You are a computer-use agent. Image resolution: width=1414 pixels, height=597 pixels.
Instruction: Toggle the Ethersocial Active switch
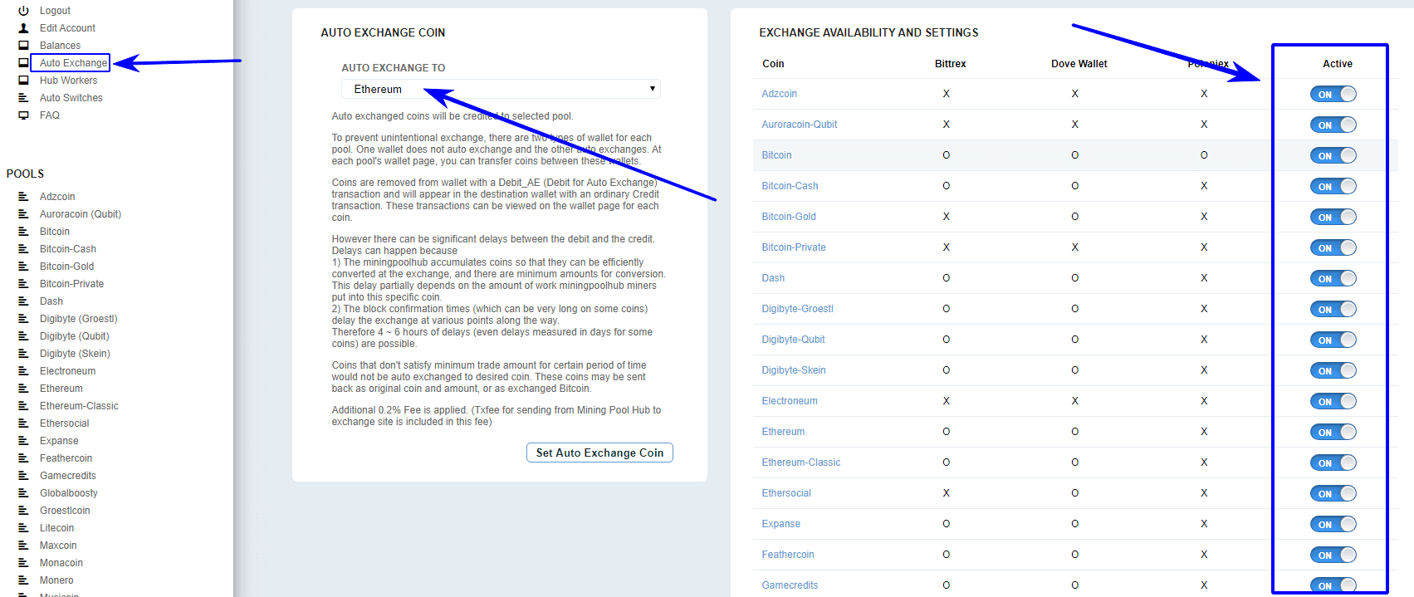tap(1333, 493)
